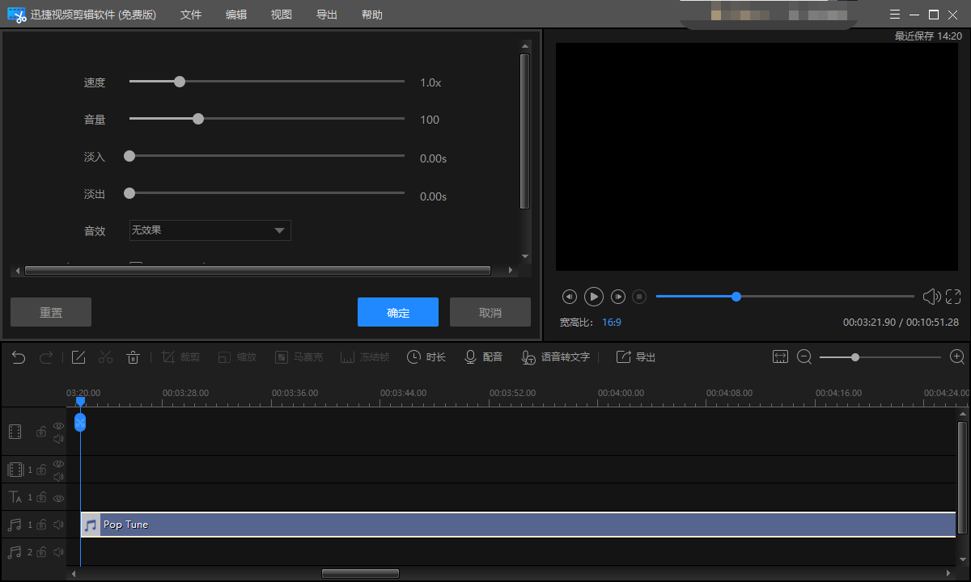Viewport: 971px width, 582px height.
Task: Delete selected clip with trash icon
Action: [134, 357]
